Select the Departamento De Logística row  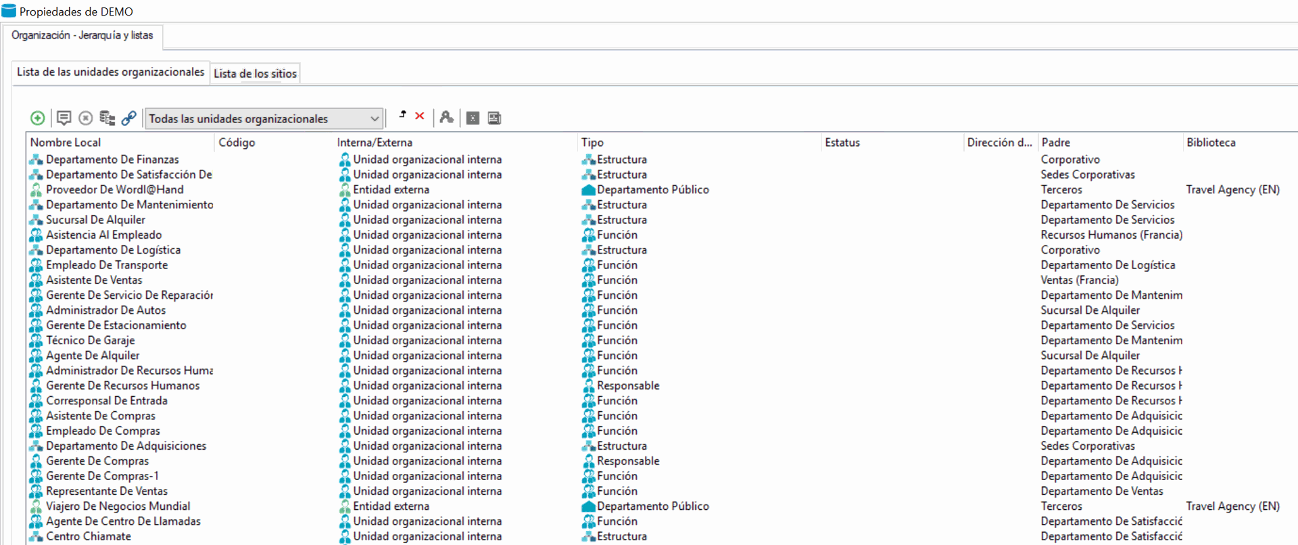[x=663, y=250]
